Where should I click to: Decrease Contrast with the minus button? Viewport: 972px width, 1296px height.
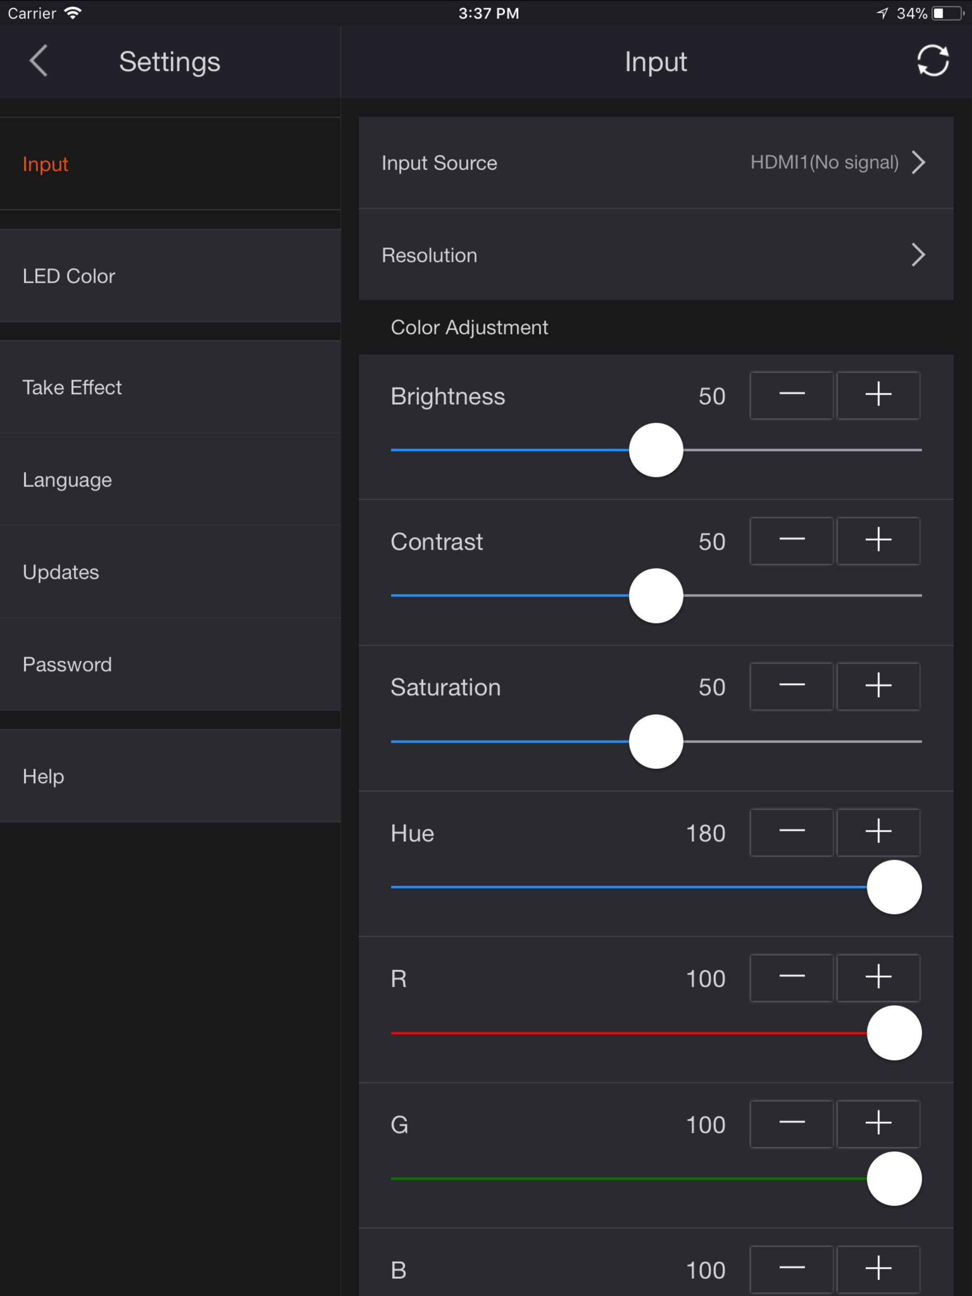(x=792, y=541)
